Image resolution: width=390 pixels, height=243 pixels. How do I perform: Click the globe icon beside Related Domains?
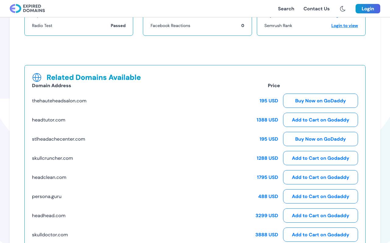point(37,77)
